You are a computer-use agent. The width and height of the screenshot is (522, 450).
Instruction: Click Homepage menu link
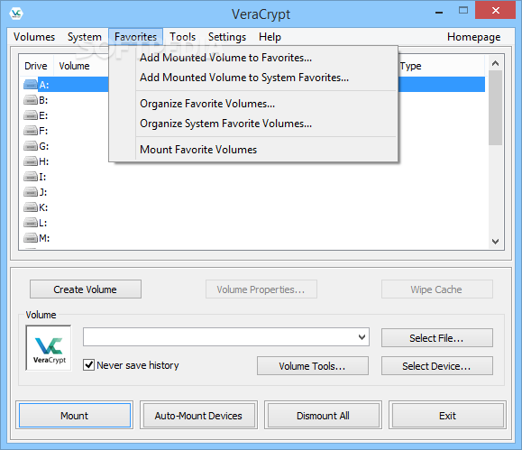[x=473, y=37]
